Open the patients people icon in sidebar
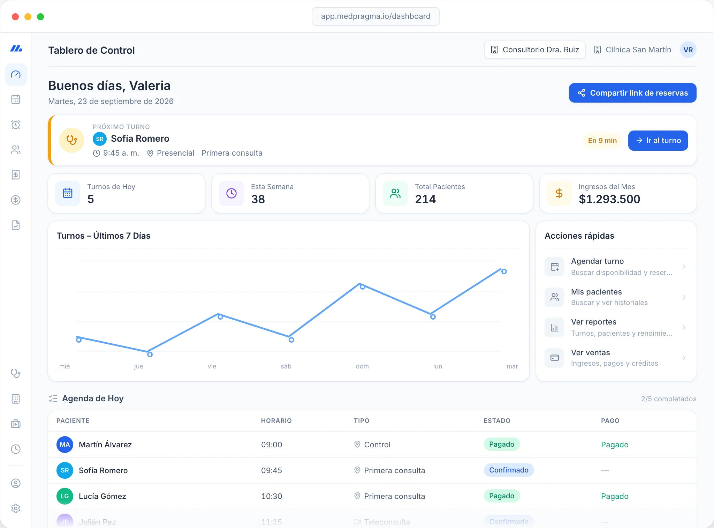Screen dimensions: 714x529 tap(16, 150)
